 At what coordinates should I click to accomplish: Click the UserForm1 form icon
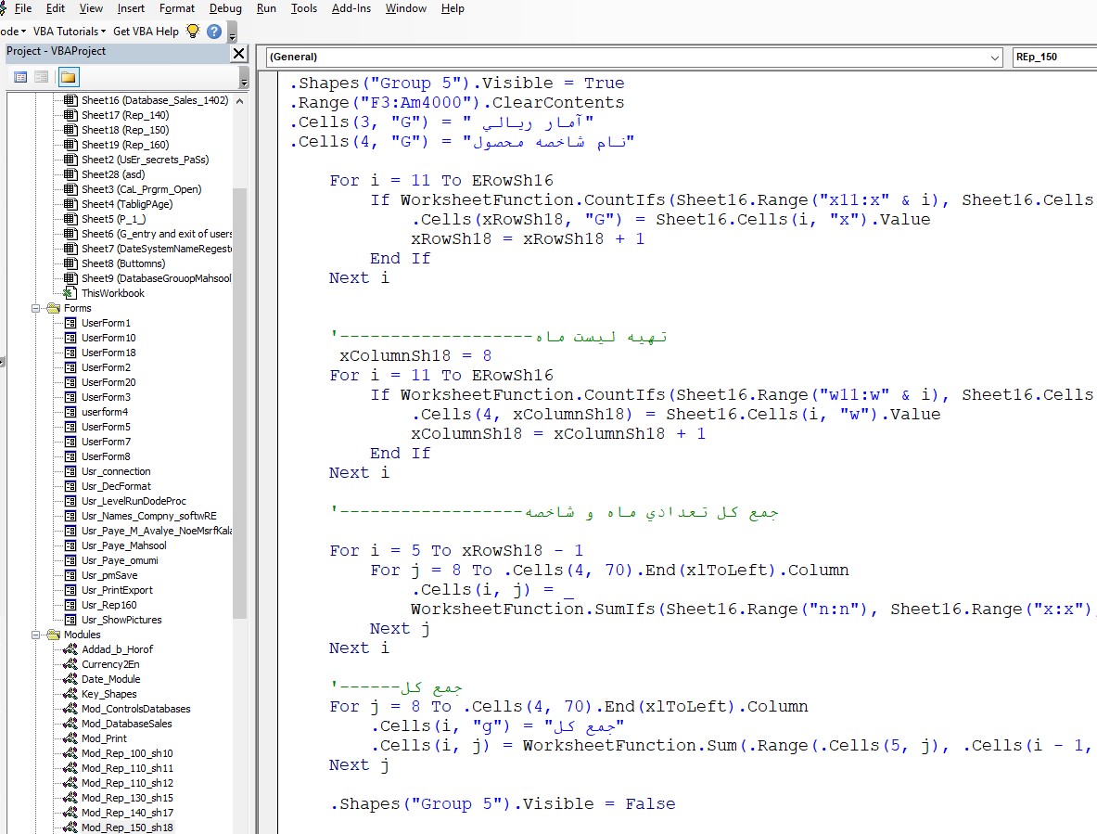point(70,323)
